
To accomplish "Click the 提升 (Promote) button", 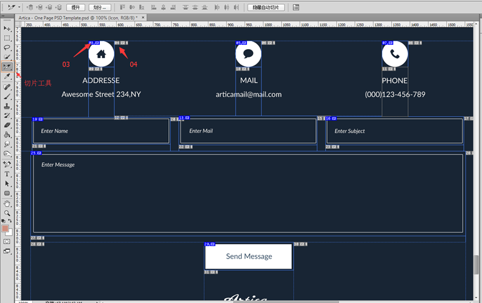I will coord(75,7).
